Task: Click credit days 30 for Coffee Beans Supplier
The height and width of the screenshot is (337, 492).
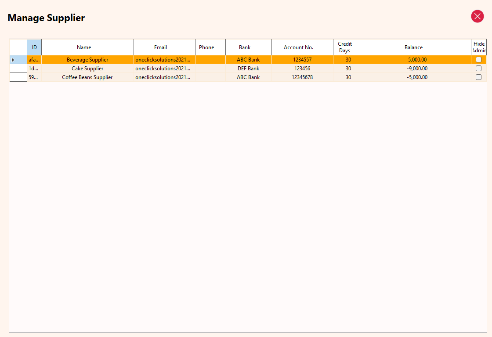Action: 349,77
